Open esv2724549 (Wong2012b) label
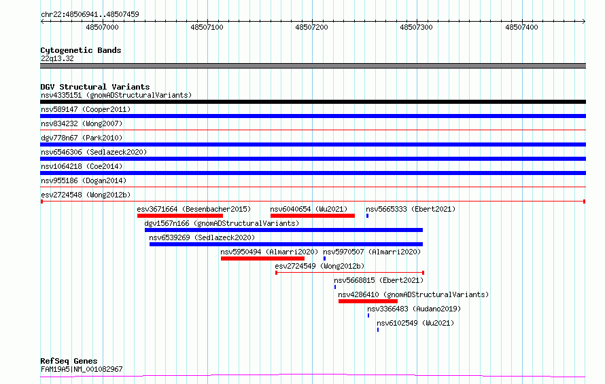This screenshot has height=384, width=605. point(319,266)
